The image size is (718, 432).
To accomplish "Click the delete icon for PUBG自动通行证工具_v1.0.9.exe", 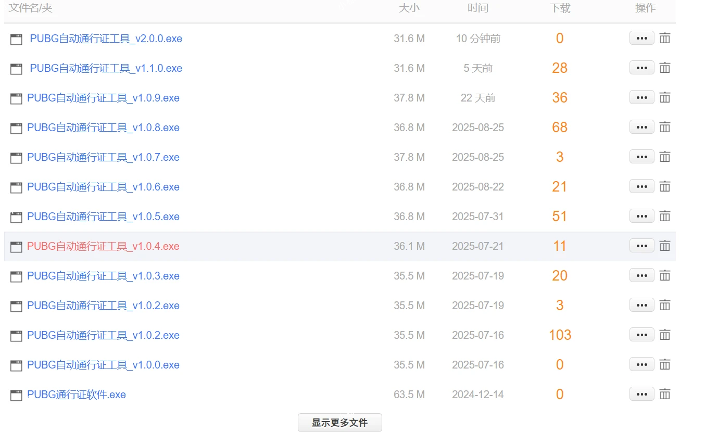I will pyautogui.click(x=665, y=97).
